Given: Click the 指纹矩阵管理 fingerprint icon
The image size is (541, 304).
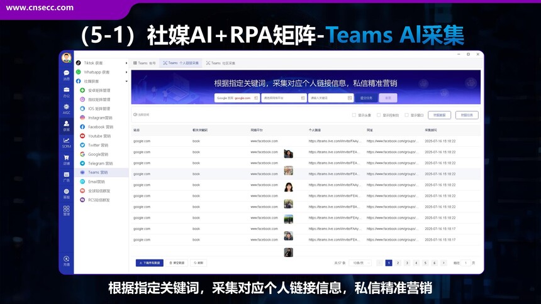Looking at the screenshot, I should click(82, 99).
